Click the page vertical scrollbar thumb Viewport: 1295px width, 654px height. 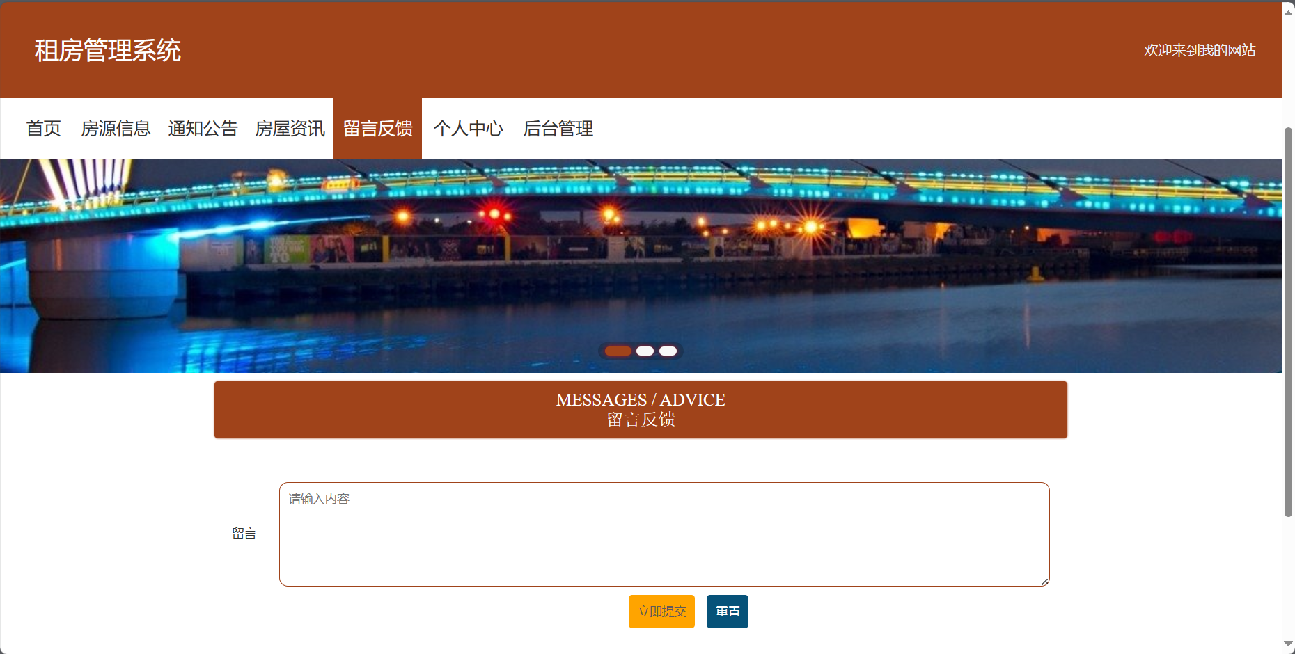1288,321
